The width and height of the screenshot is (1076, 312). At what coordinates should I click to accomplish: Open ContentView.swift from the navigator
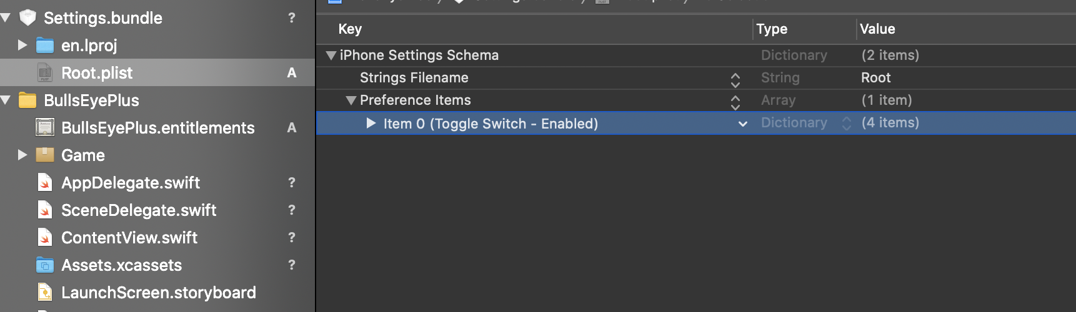129,238
